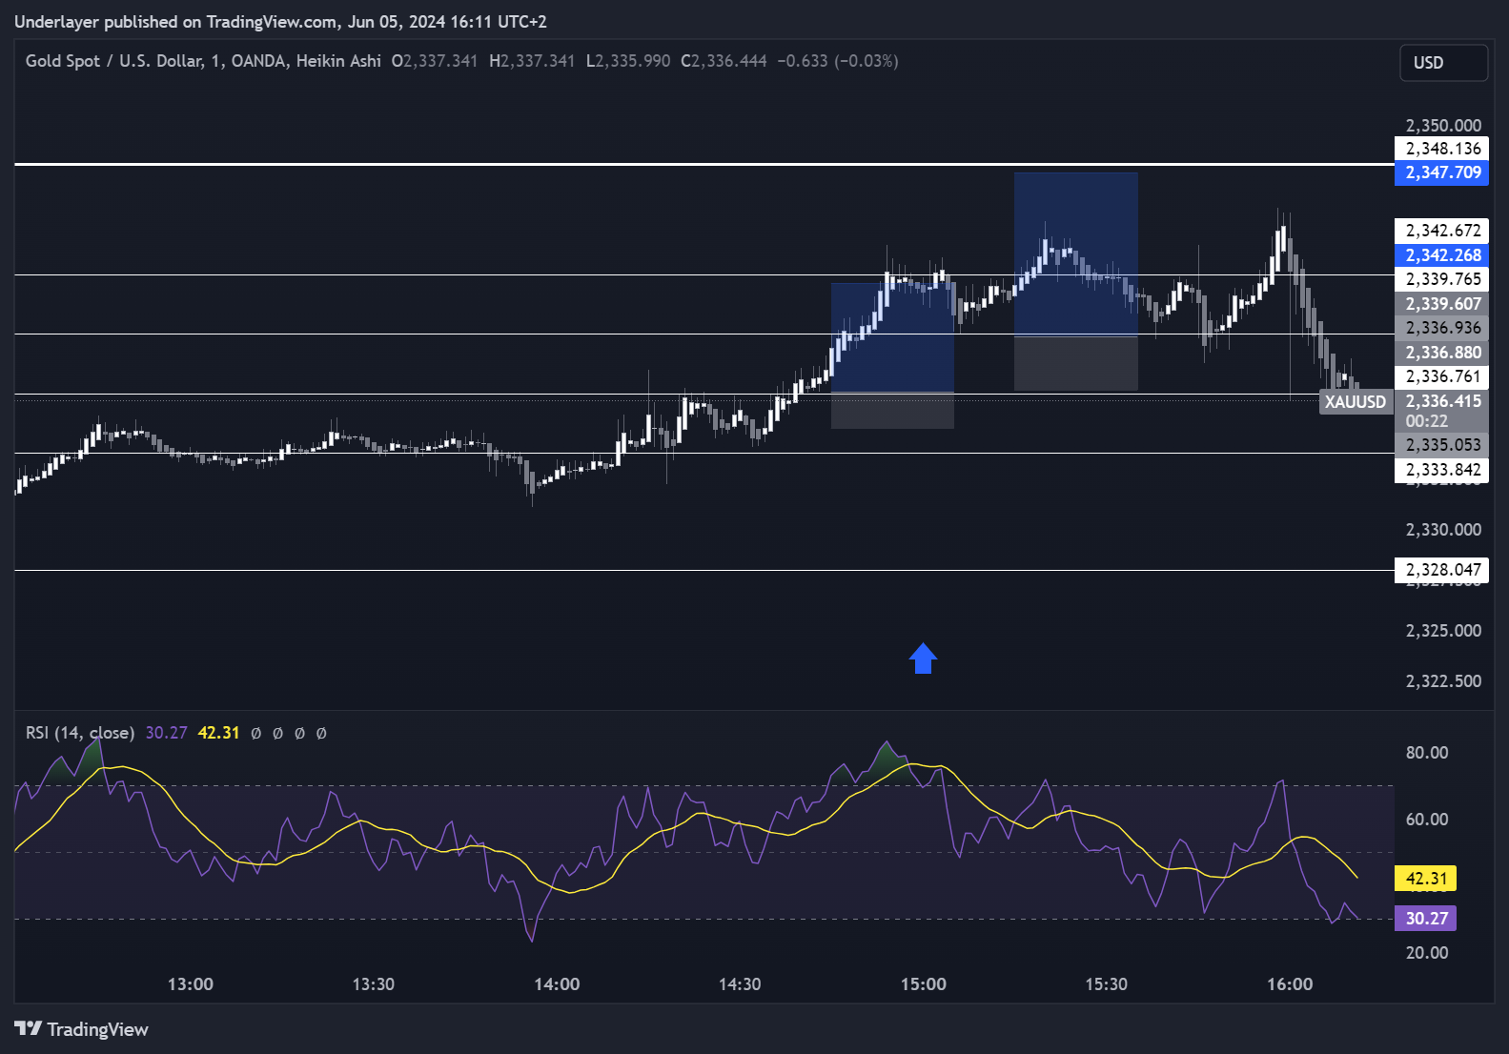Click the 2,333.842 price label
This screenshot has height=1054, width=1509.
1441,470
